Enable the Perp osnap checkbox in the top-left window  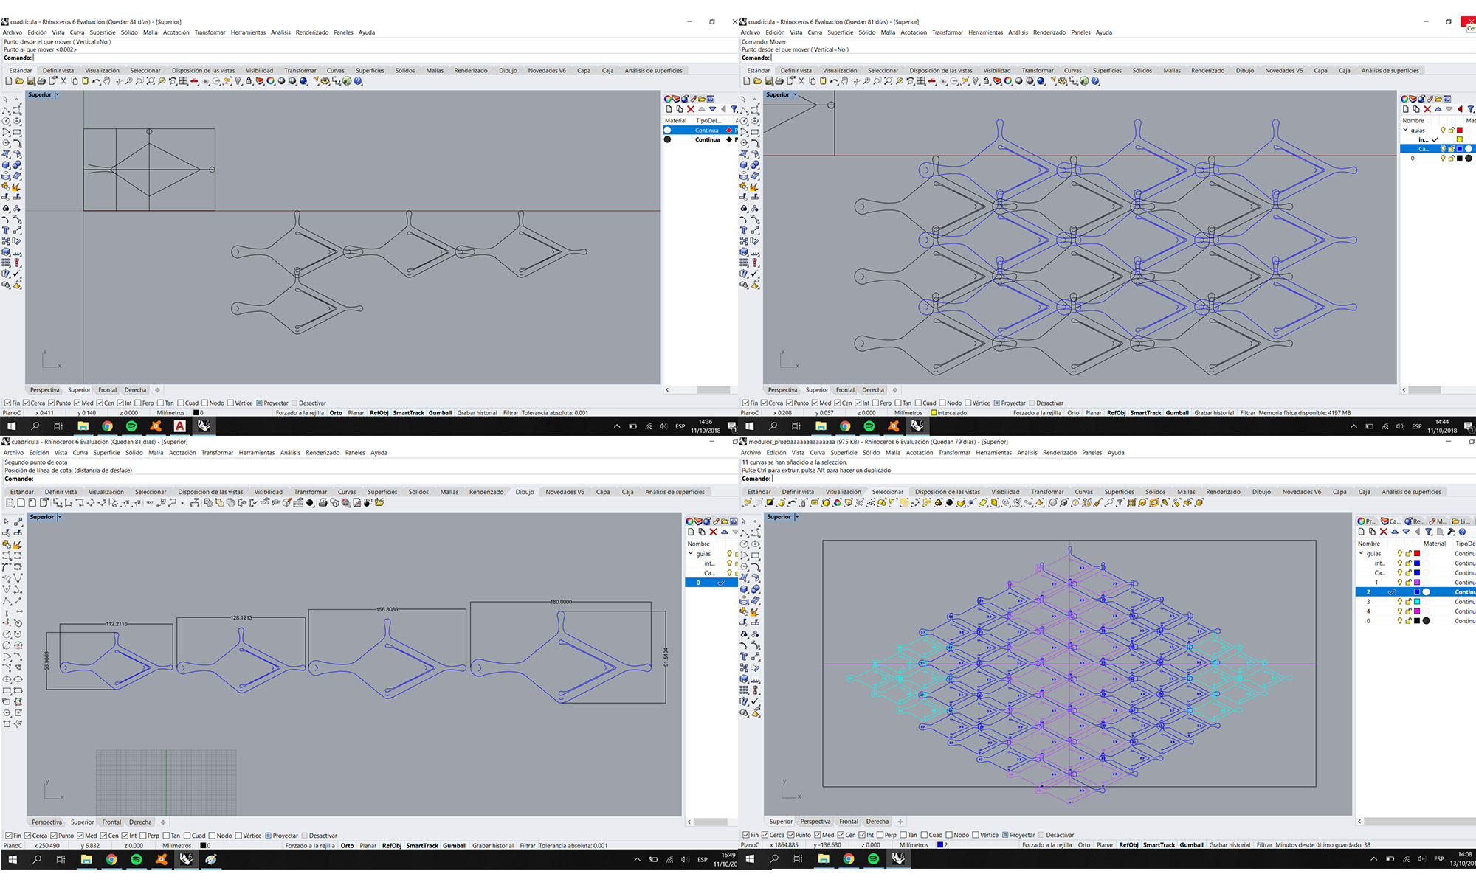(x=138, y=403)
